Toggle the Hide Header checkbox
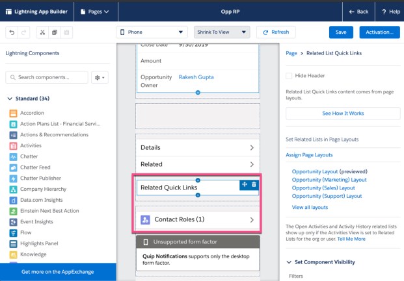Viewport: 404px width, 281px height. point(289,76)
